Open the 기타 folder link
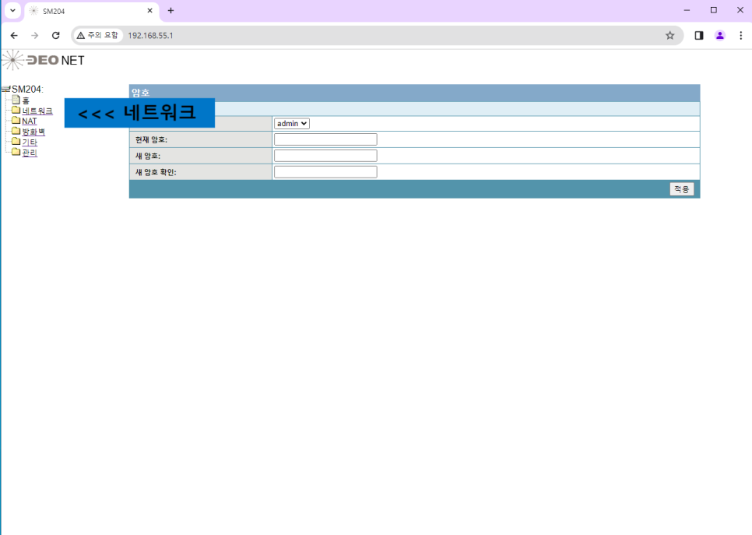This screenshot has height=535, width=752. point(30,142)
